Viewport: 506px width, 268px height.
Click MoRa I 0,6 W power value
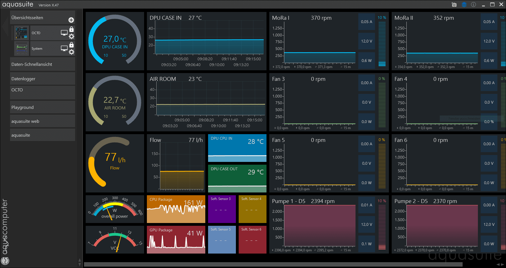(x=367, y=61)
